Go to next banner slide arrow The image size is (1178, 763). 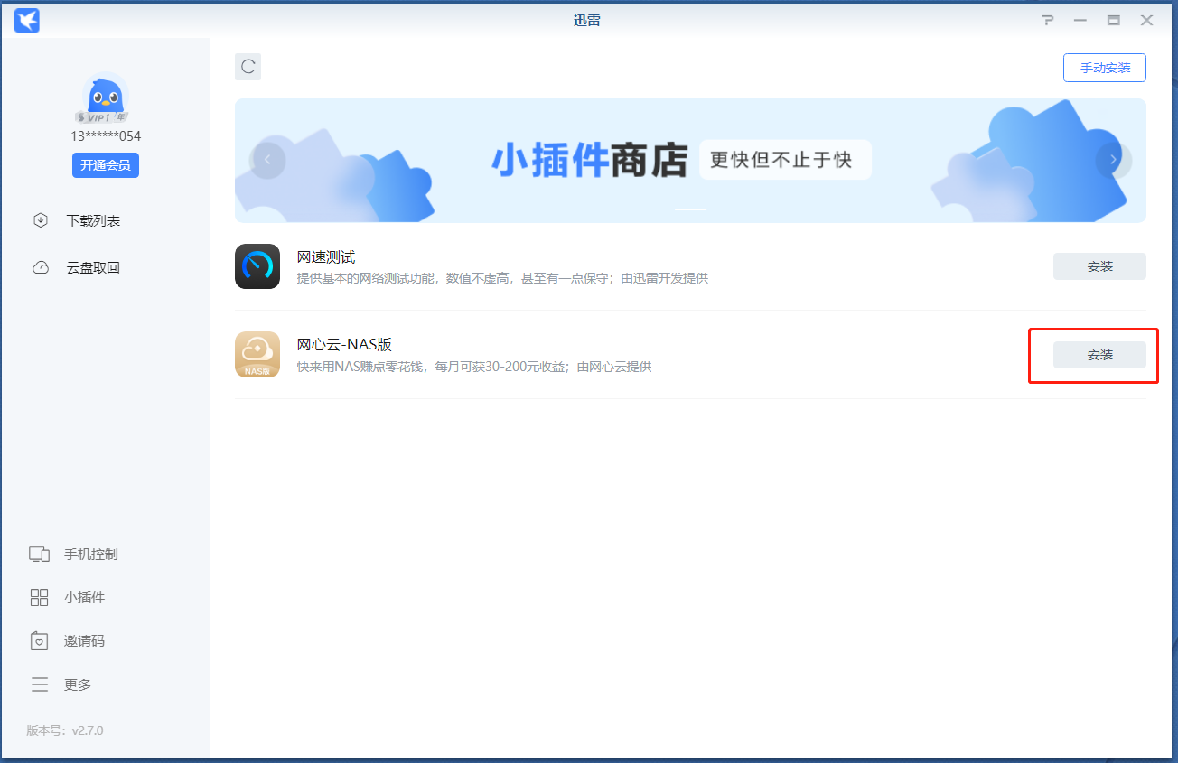click(x=1113, y=160)
